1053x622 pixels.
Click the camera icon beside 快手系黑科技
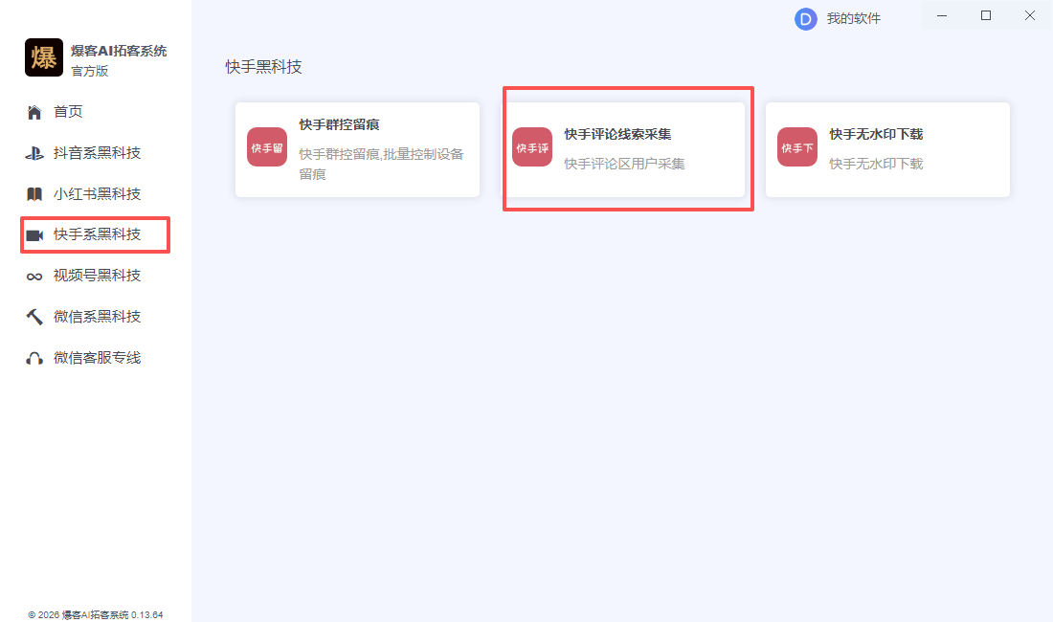[x=34, y=235]
